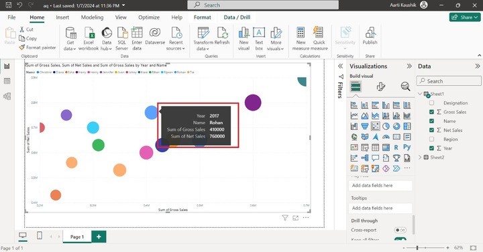The height and width of the screenshot is (252, 483).
Task: Click Focus mode icon below chart
Action: (295, 218)
